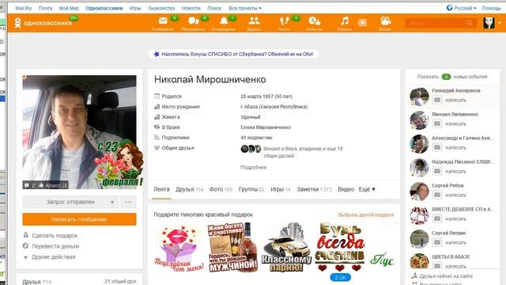Click the comments icon on profile photo
Screen dimensions: 506x285
(x=27, y=185)
